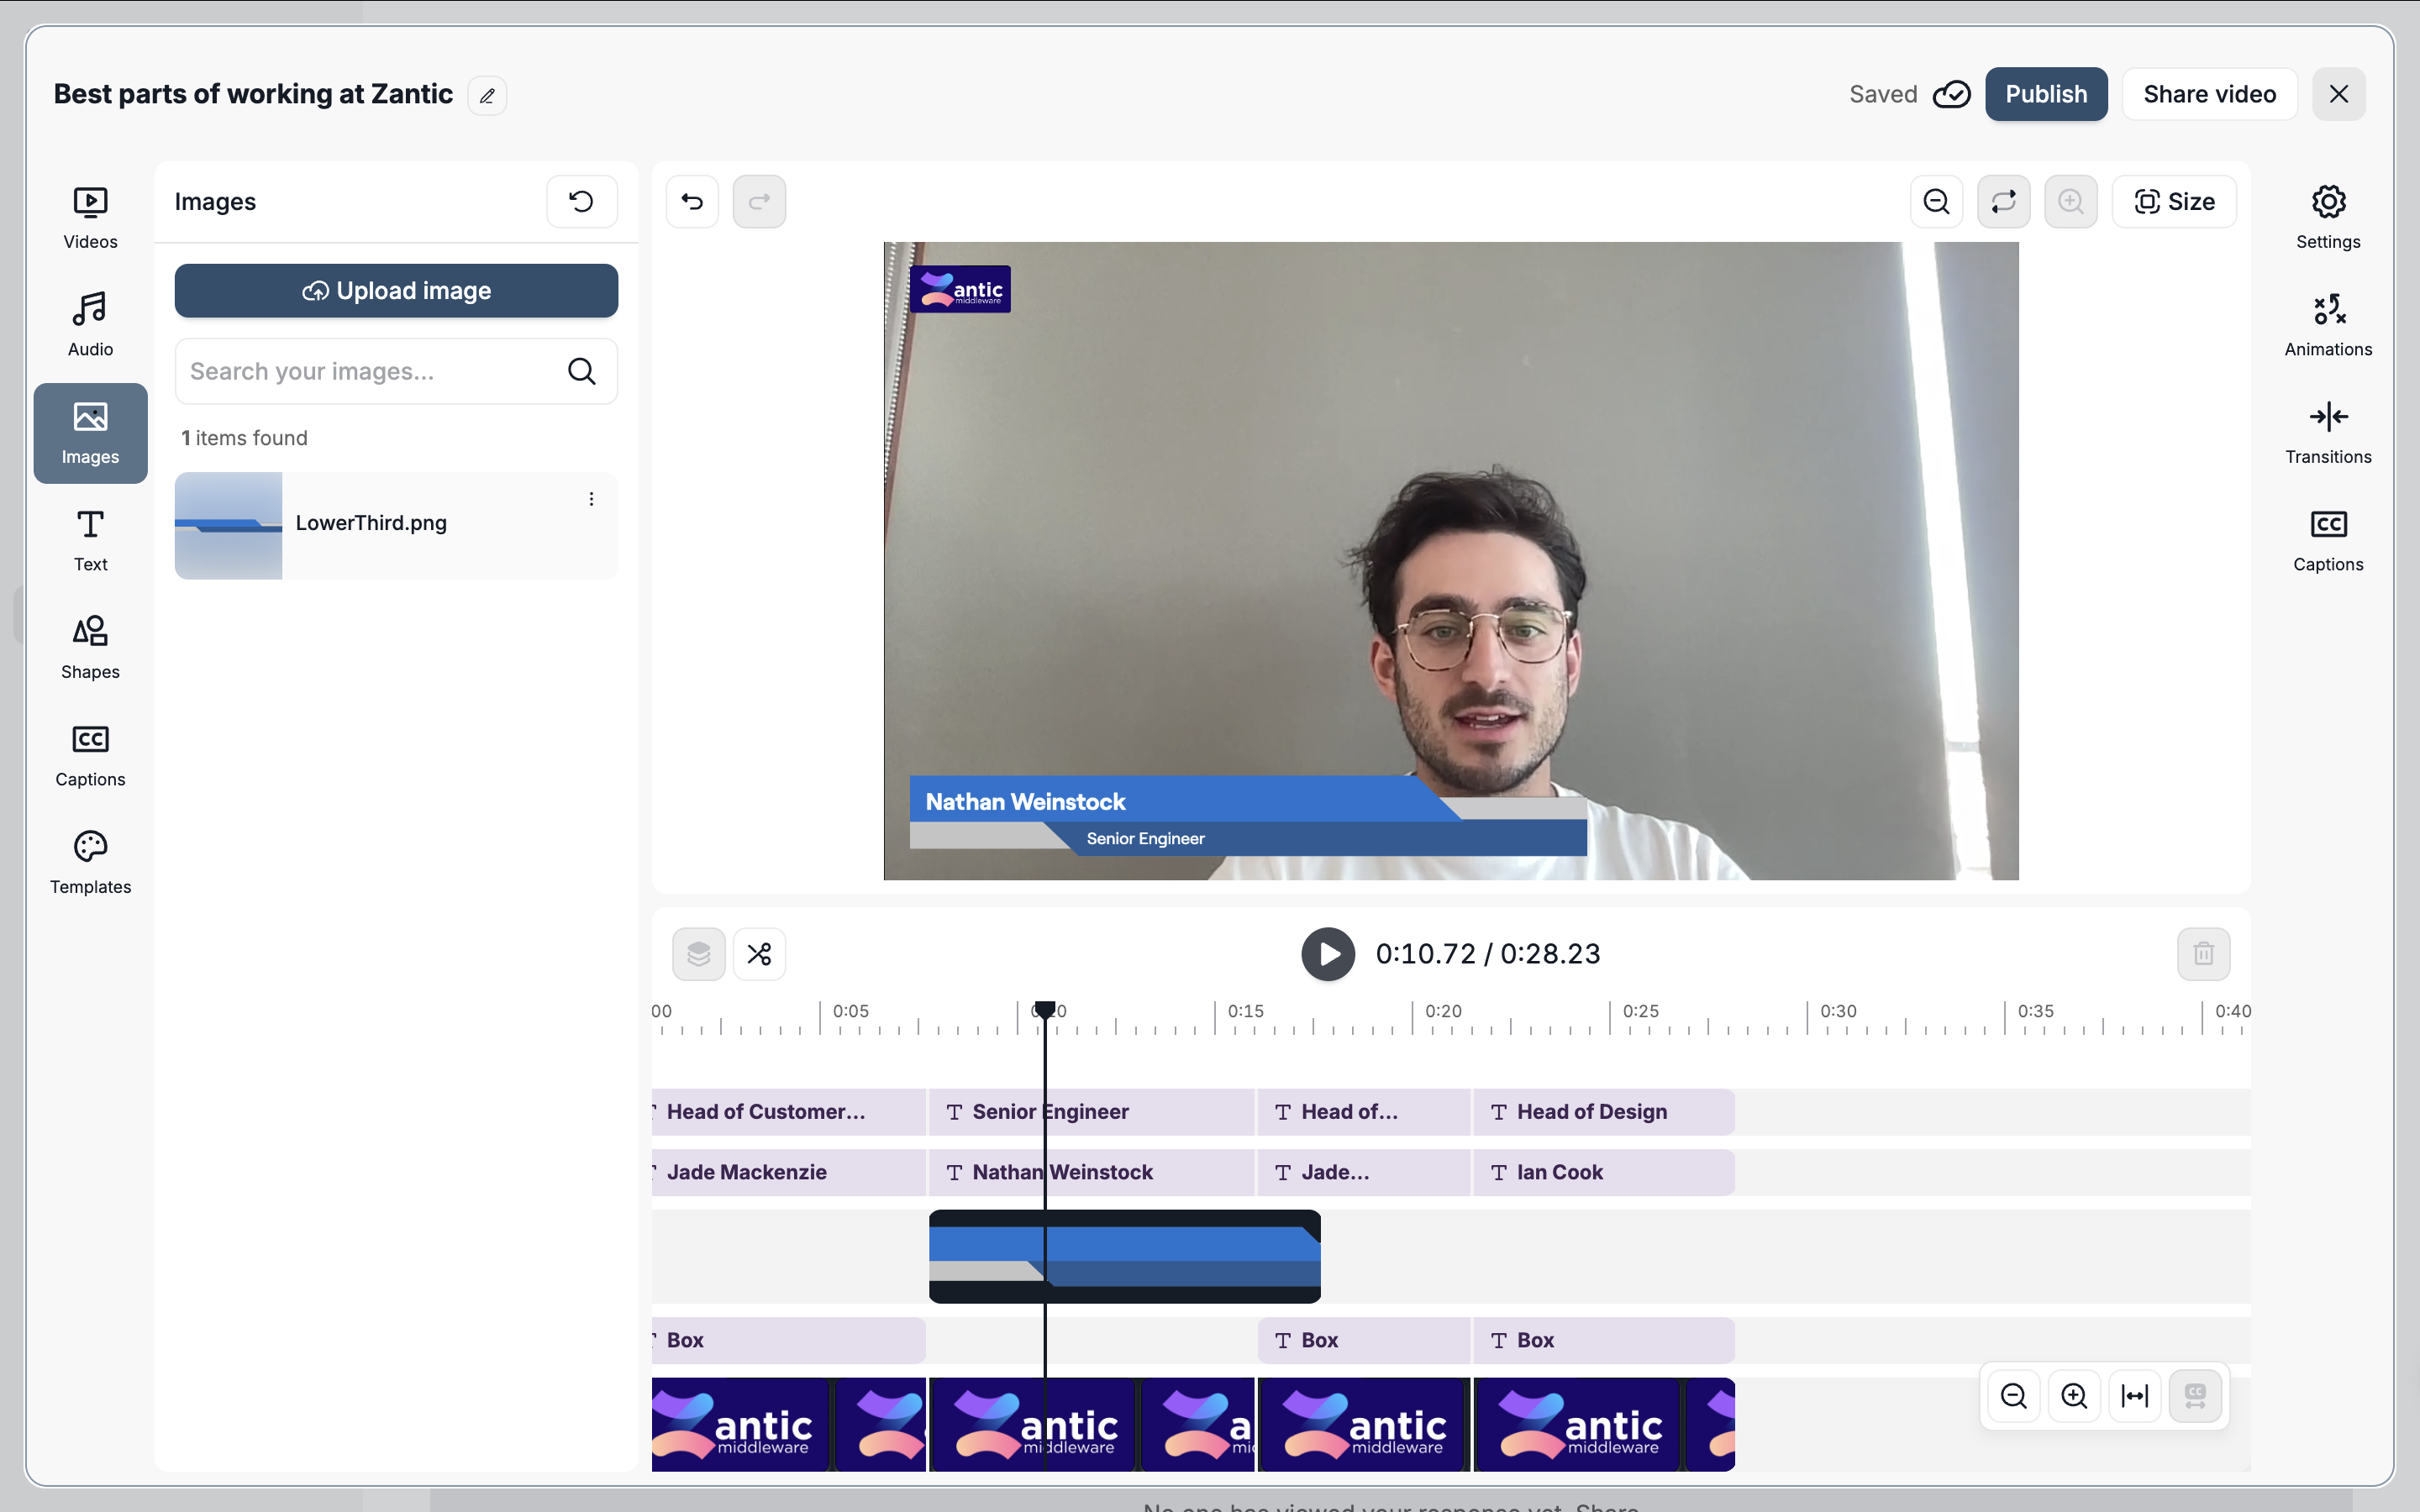The height and width of the screenshot is (1512, 2420).
Task: Open the Size options
Action: (2174, 202)
